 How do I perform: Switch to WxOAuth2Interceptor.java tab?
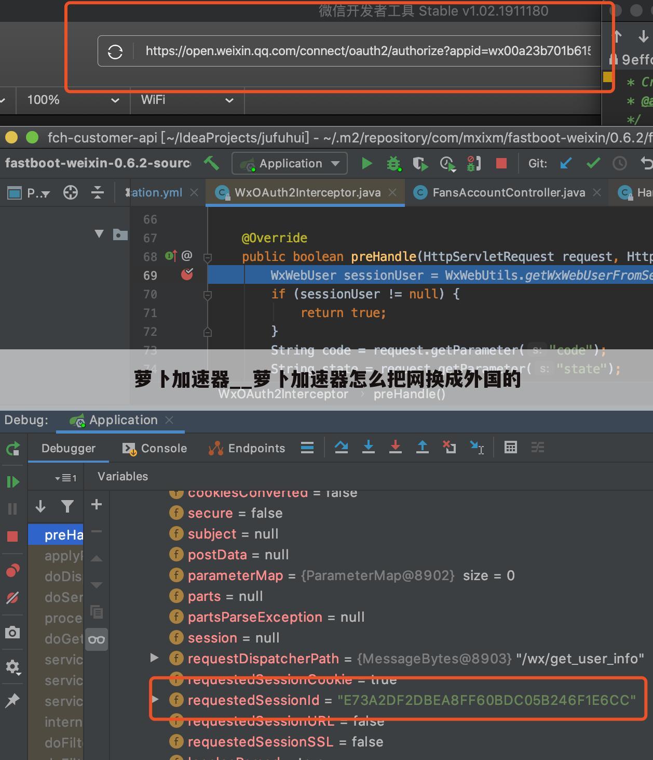(x=307, y=193)
